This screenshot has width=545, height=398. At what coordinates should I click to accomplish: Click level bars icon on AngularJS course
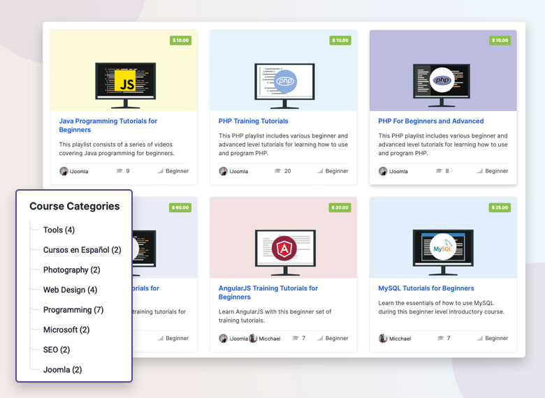click(x=320, y=338)
